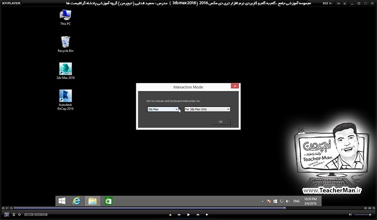Open the This PC desktop icon
The width and height of the screenshot is (377, 220).
[x=66, y=17]
